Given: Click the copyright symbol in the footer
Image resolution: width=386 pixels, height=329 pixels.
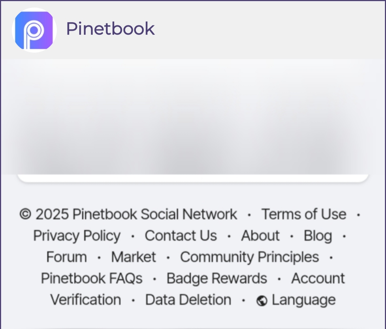Looking at the screenshot, I should pos(25,214).
